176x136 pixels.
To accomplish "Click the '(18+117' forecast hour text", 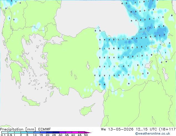I will point(167,129).
